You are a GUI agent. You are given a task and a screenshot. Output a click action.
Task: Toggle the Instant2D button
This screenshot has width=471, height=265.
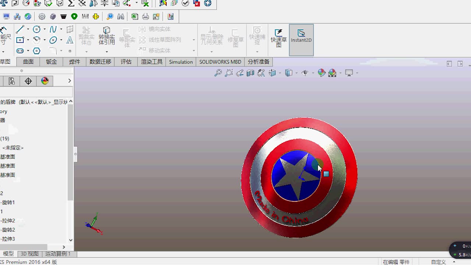click(x=301, y=40)
